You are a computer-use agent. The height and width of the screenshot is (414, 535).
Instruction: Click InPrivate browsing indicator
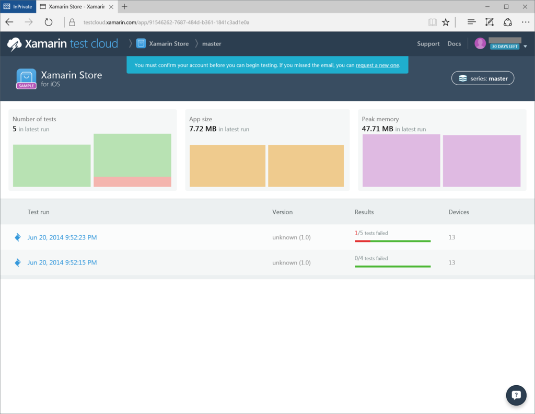tap(18, 6)
